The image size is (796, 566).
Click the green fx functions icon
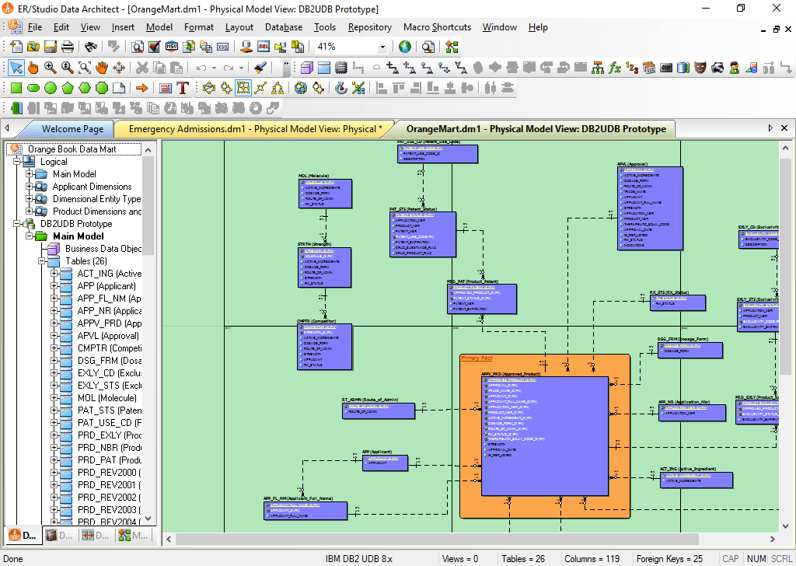point(615,68)
